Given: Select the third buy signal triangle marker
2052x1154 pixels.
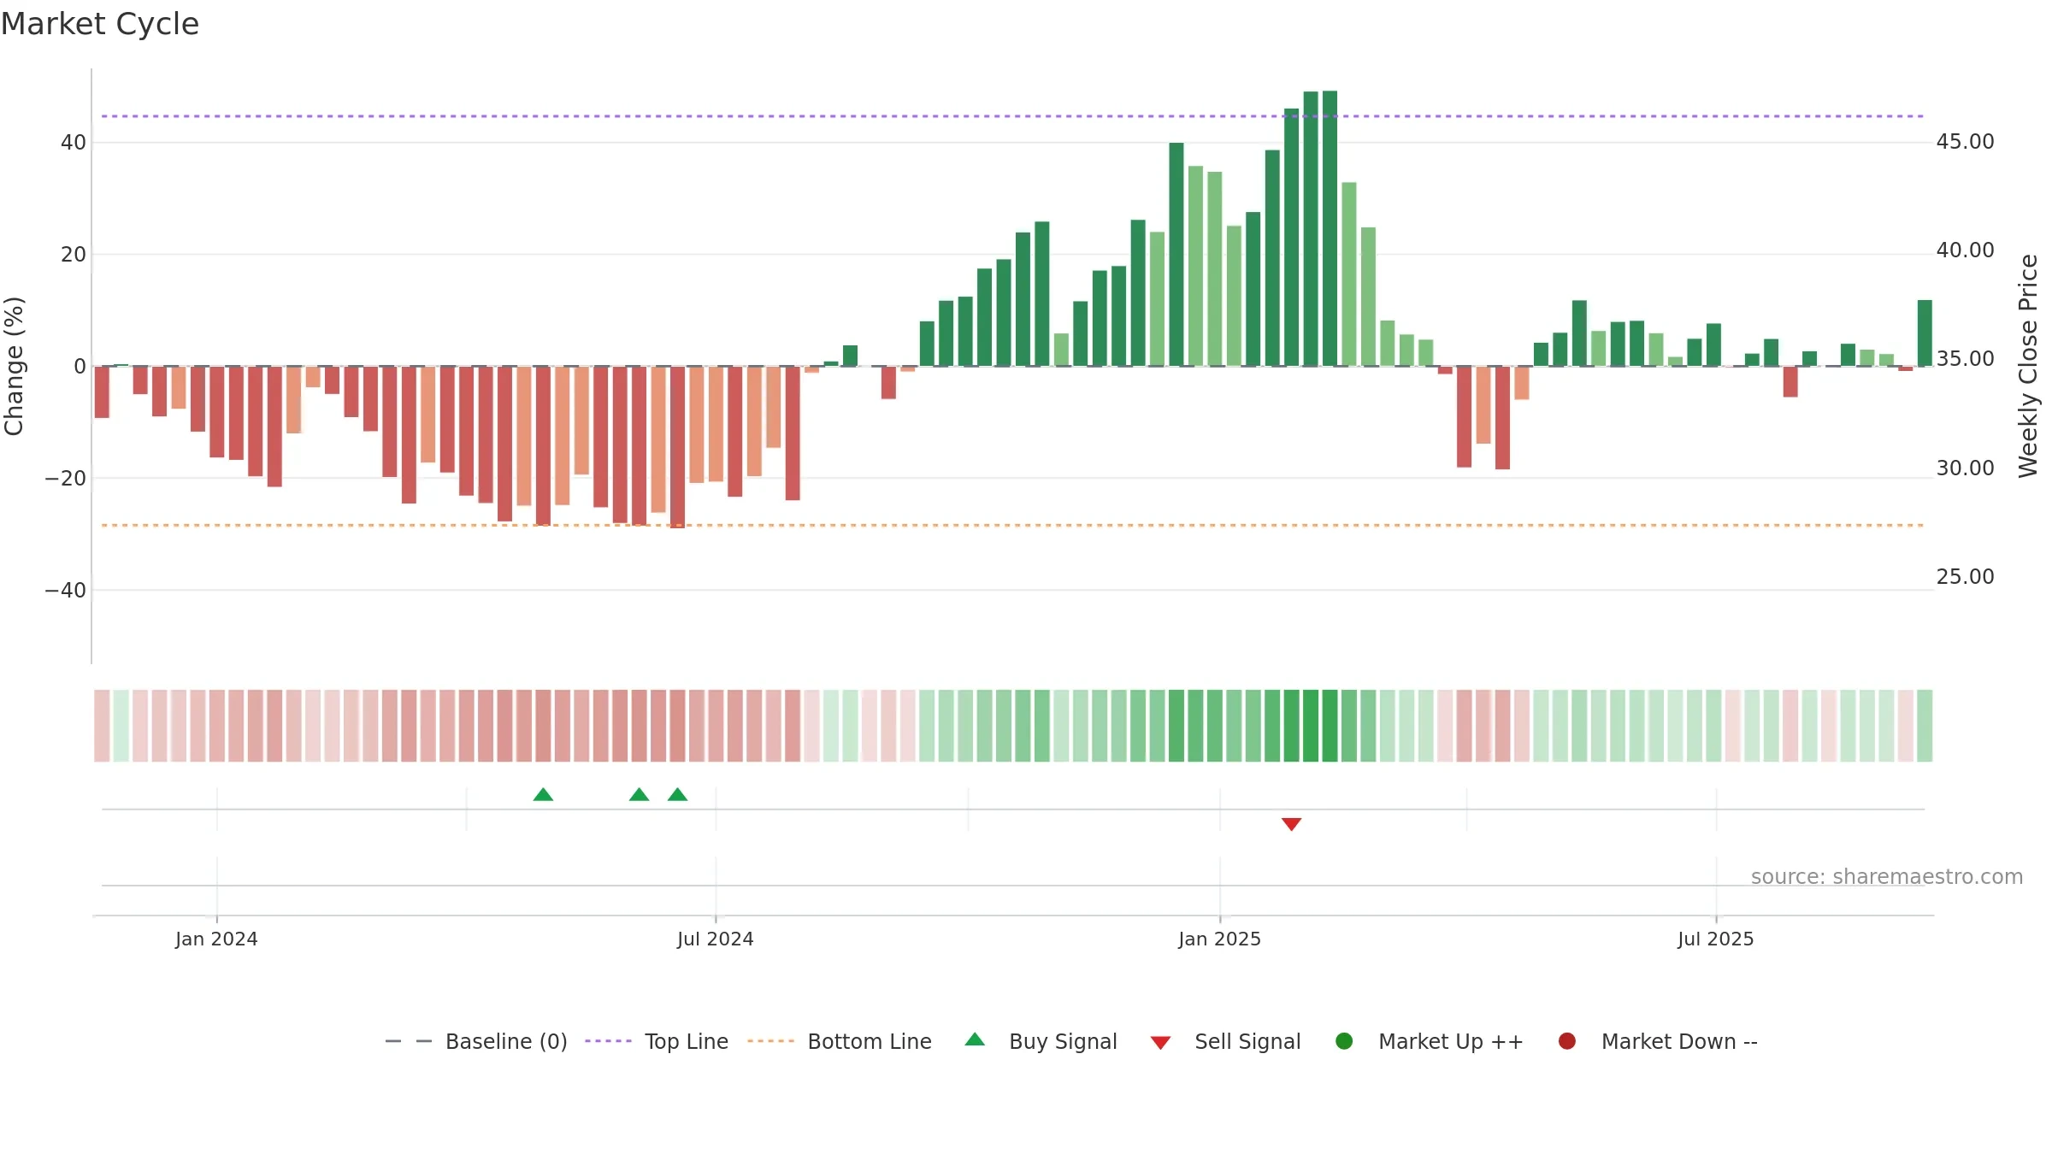Looking at the screenshot, I should [x=677, y=794].
